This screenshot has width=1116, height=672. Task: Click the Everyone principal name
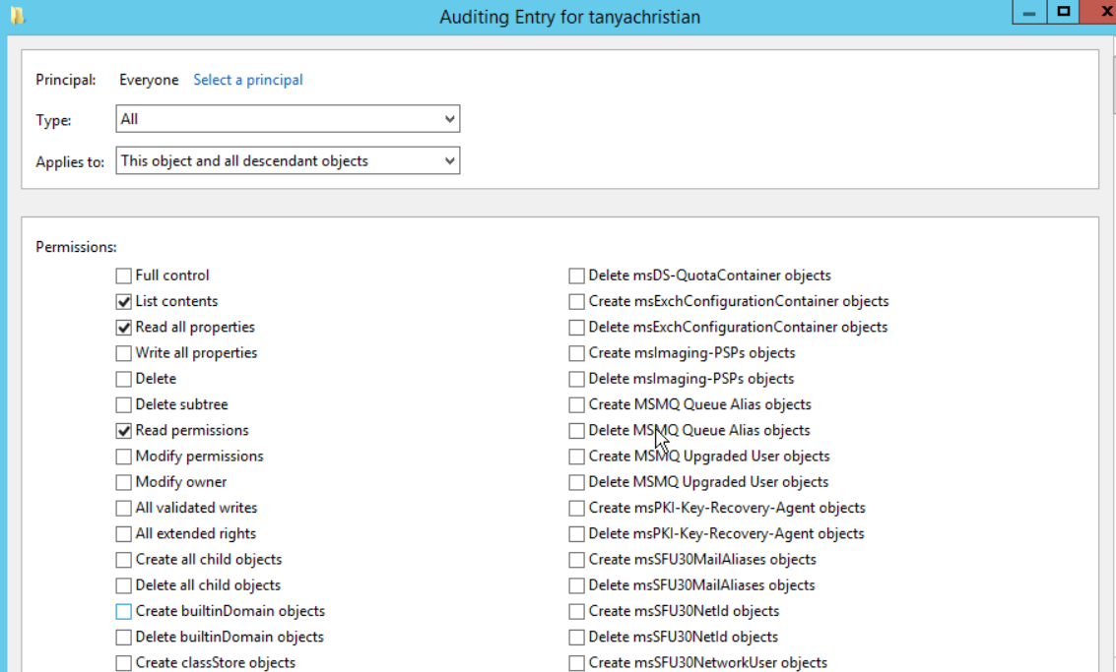(149, 80)
